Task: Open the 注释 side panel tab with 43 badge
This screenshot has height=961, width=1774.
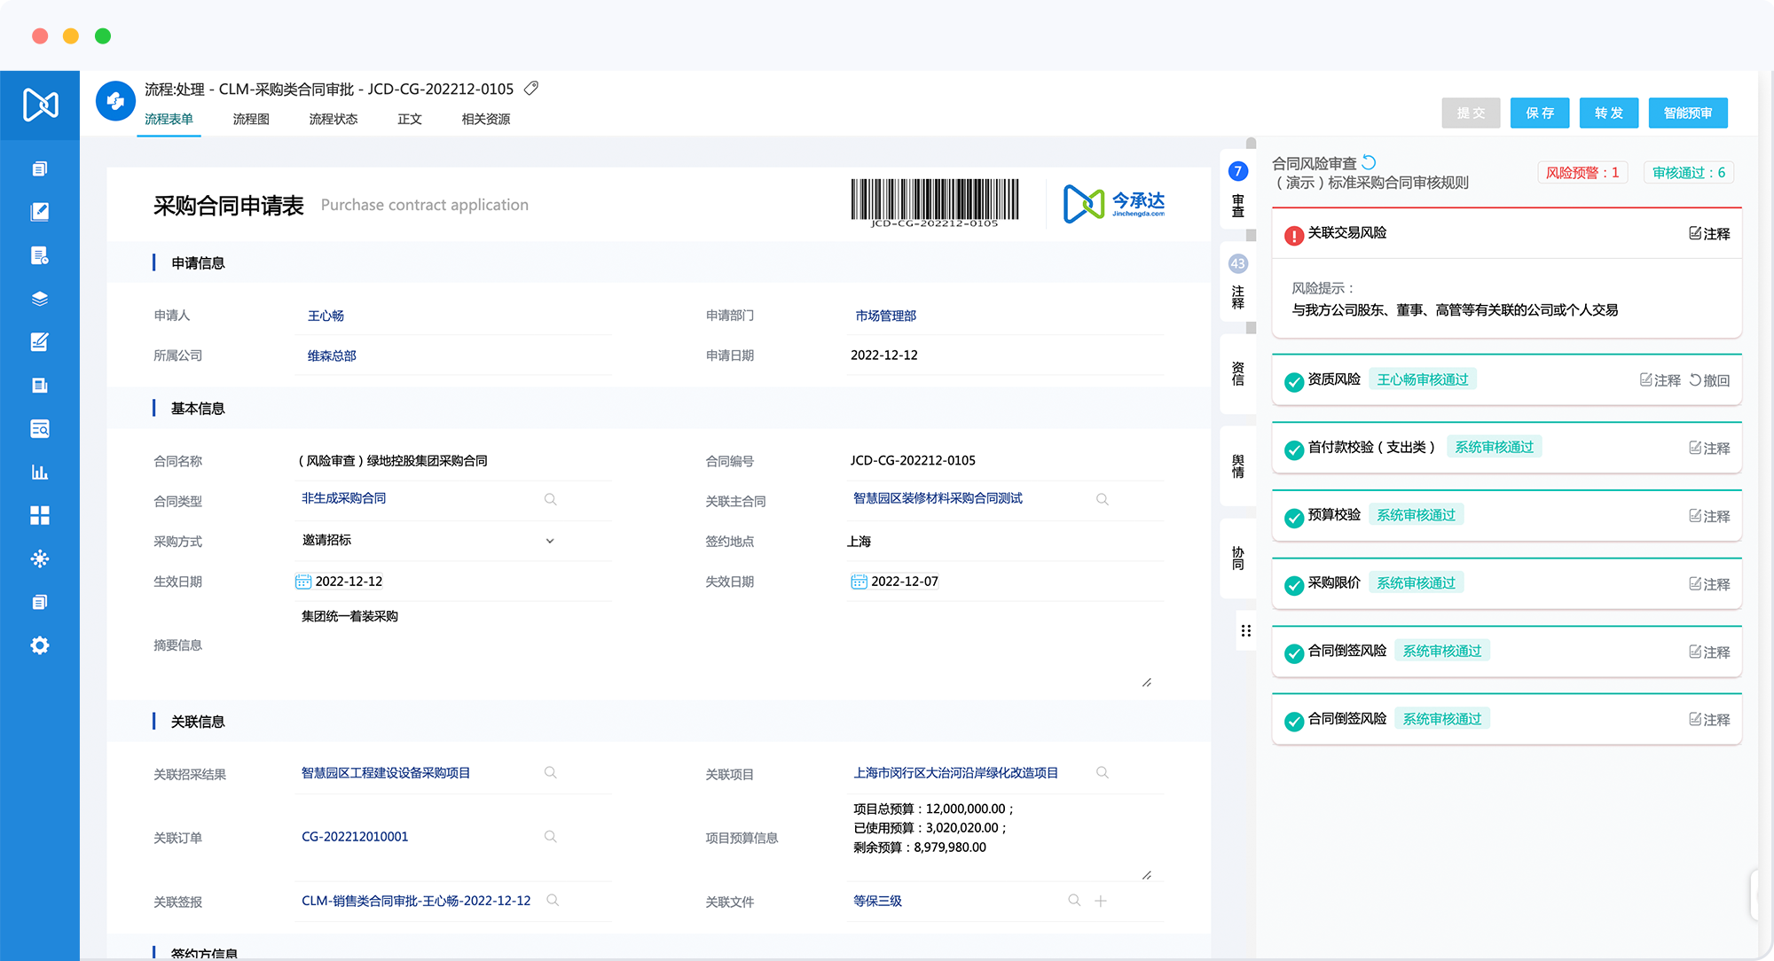Action: point(1237,284)
